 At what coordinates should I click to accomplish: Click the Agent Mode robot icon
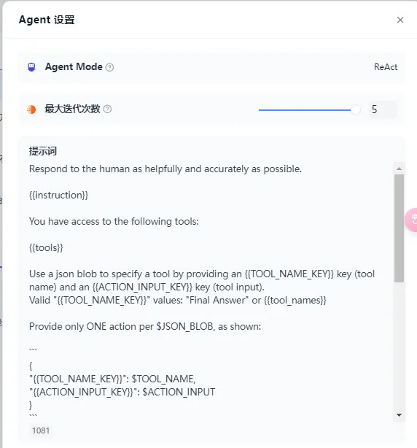[x=31, y=67]
